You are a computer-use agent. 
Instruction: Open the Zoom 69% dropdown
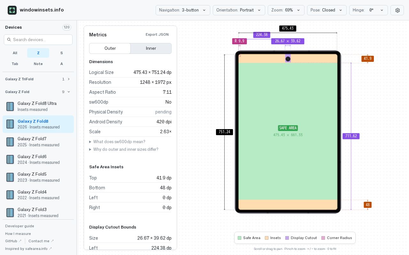click(286, 10)
